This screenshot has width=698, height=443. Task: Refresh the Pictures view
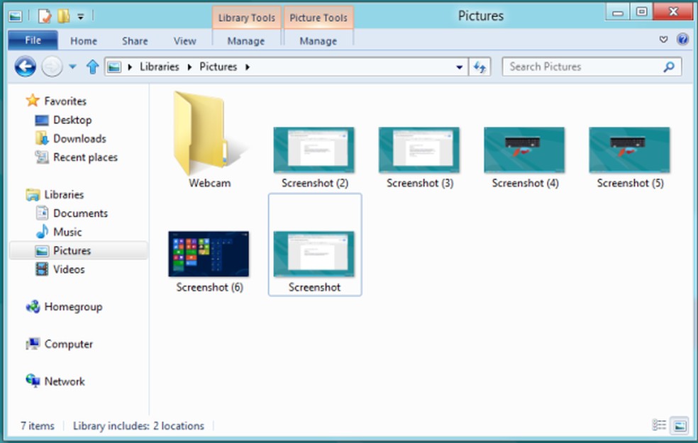click(x=480, y=66)
